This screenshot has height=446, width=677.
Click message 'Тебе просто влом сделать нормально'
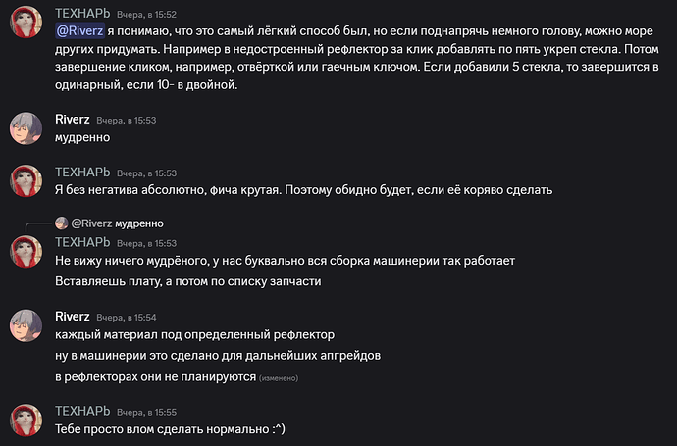[170, 429]
